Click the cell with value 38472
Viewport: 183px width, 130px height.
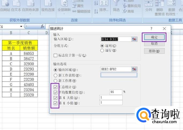tap(29, 59)
